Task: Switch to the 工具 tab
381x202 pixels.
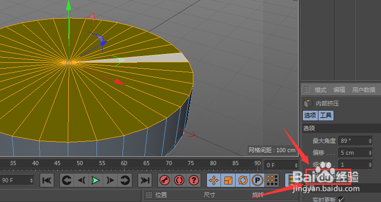Action: click(x=326, y=115)
